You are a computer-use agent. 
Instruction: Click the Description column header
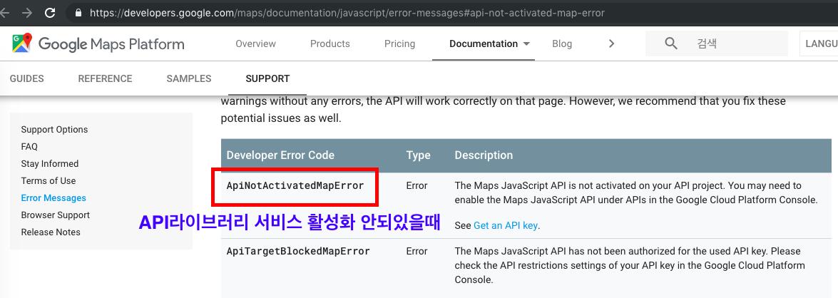pyautogui.click(x=484, y=155)
